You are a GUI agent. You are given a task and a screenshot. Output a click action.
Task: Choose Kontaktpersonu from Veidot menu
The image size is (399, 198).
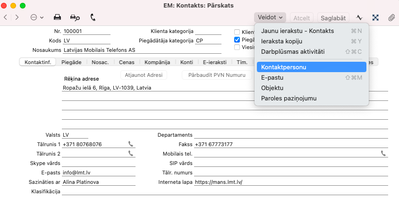point(283,67)
